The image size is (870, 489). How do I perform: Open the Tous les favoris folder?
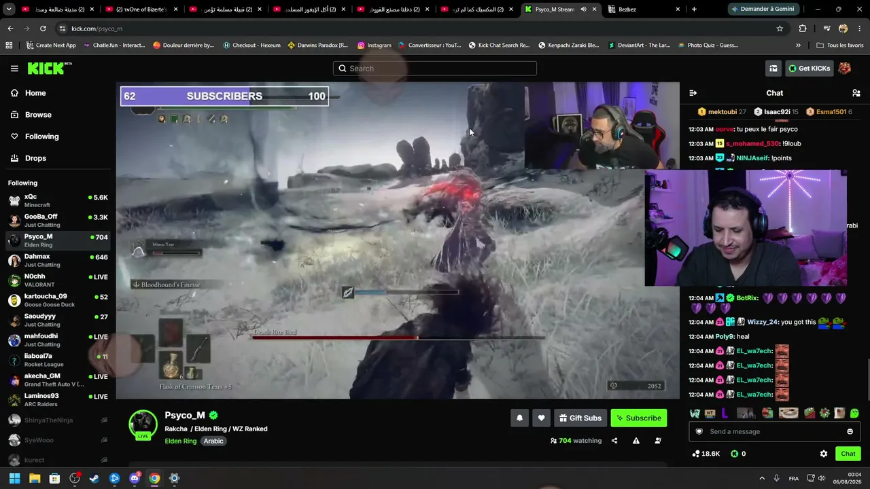click(x=840, y=46)
